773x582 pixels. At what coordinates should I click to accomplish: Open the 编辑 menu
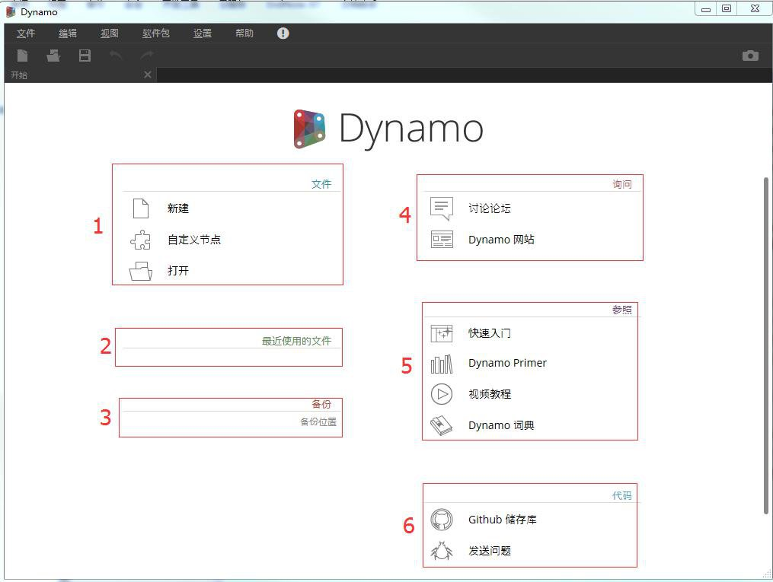pyautogui.click(x=68, y=33)
